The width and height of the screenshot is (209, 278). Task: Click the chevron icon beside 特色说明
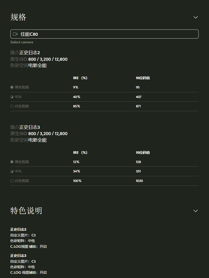[x=196, y=211]
